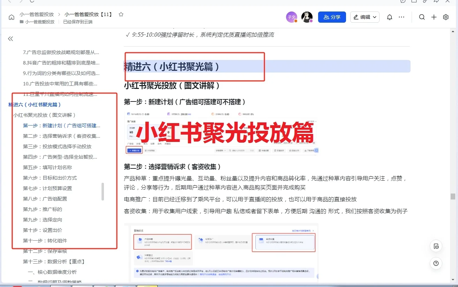Open the help question mark button
Image resolution: width=458 pixels, height=287 pixels.
[x=436, y=263]
